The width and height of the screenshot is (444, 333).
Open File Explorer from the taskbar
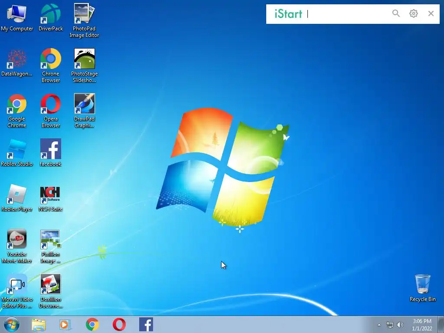pyautogui.click(x=39, y=325)
